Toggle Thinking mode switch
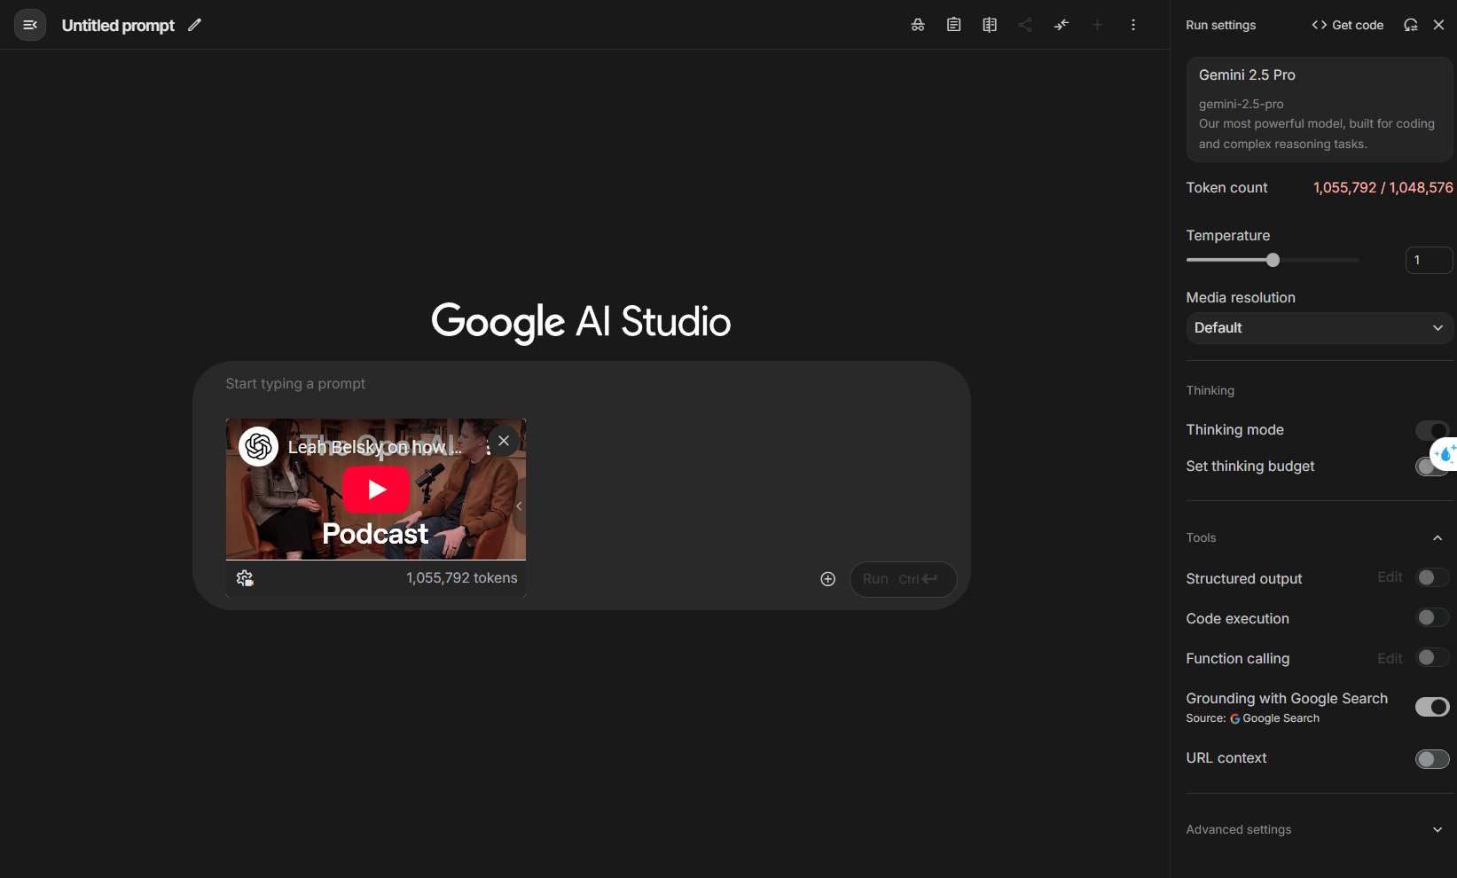Viewport: 1457px width, 878px height. pyautogui.click(x=1431, y=430)
